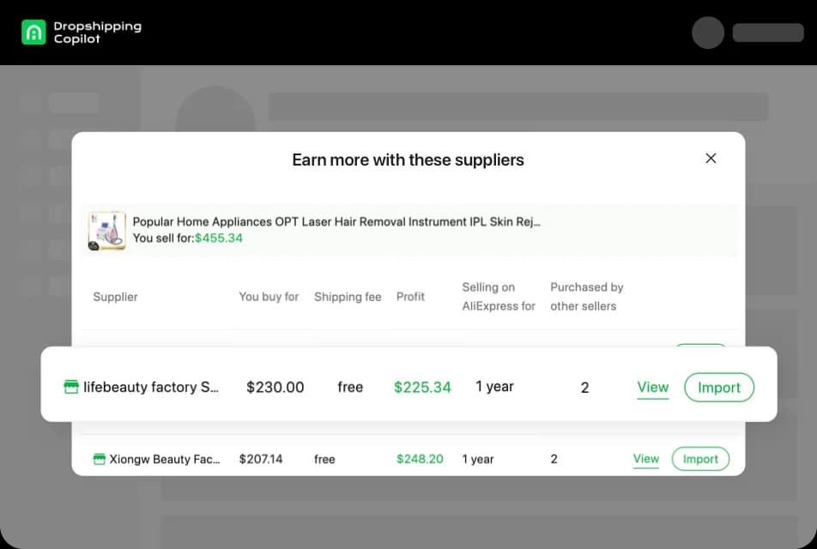Click the $455.34 selling price

[219, 238]
